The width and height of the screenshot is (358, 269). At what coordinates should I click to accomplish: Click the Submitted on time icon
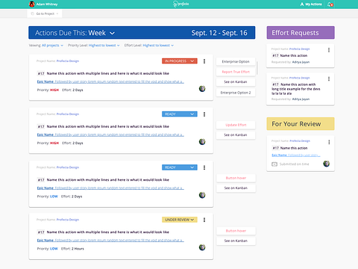(274, 164)
